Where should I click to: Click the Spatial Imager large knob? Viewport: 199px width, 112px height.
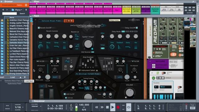[x=88, y=44]
